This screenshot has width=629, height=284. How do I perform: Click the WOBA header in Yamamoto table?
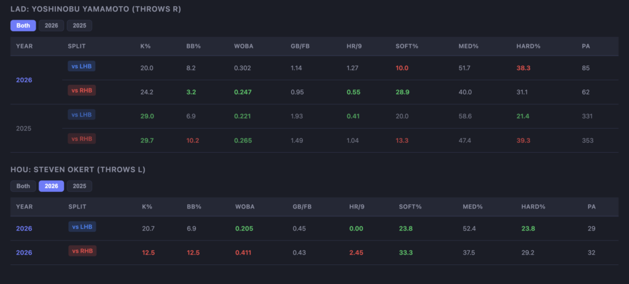(244, 46)
